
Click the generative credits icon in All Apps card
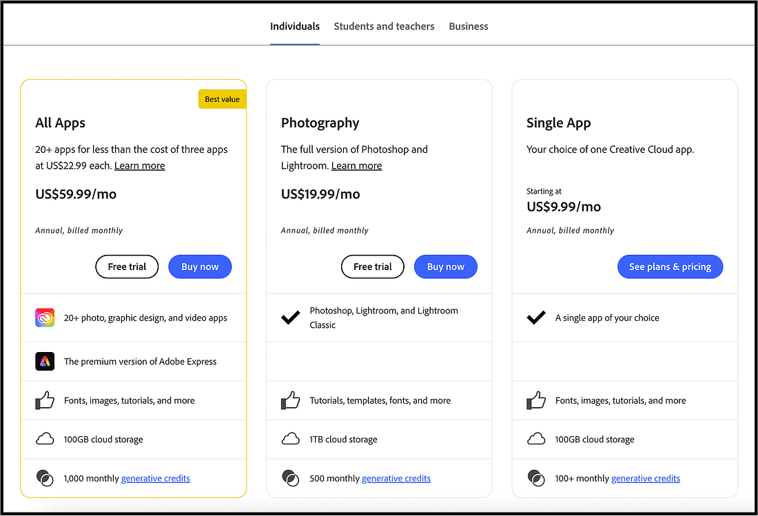[x=45, y=478]
